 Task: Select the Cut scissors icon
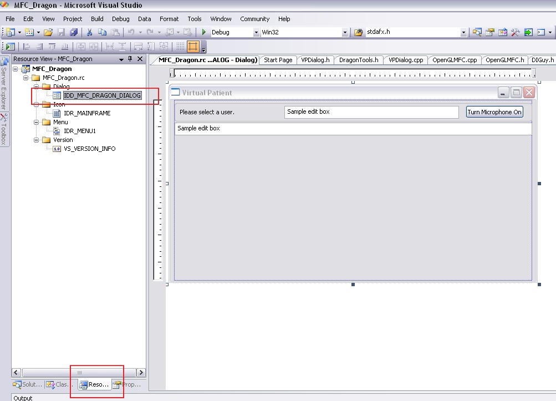(x=89, y=32)
